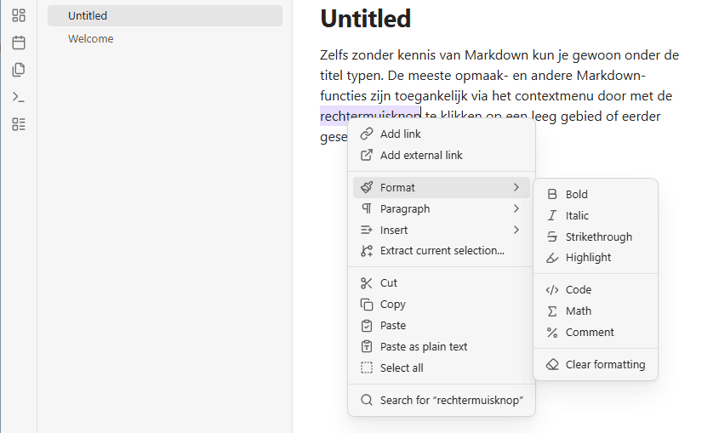Search for "rechtermuisknop" entry

coord(442,400)
